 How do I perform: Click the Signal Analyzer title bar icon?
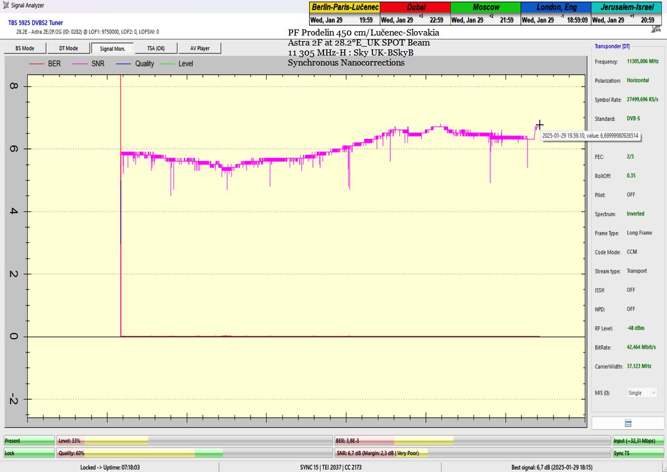pos(6,6)
